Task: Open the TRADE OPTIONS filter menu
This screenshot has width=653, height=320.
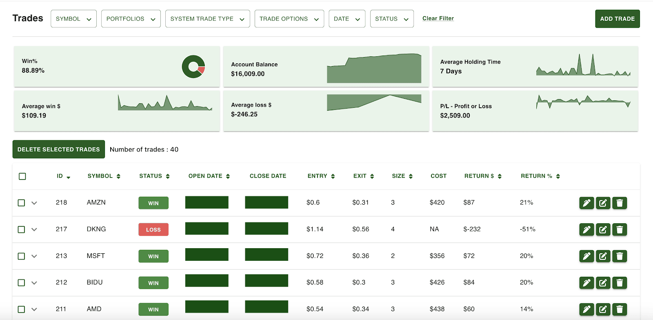Action: (289, 19)
